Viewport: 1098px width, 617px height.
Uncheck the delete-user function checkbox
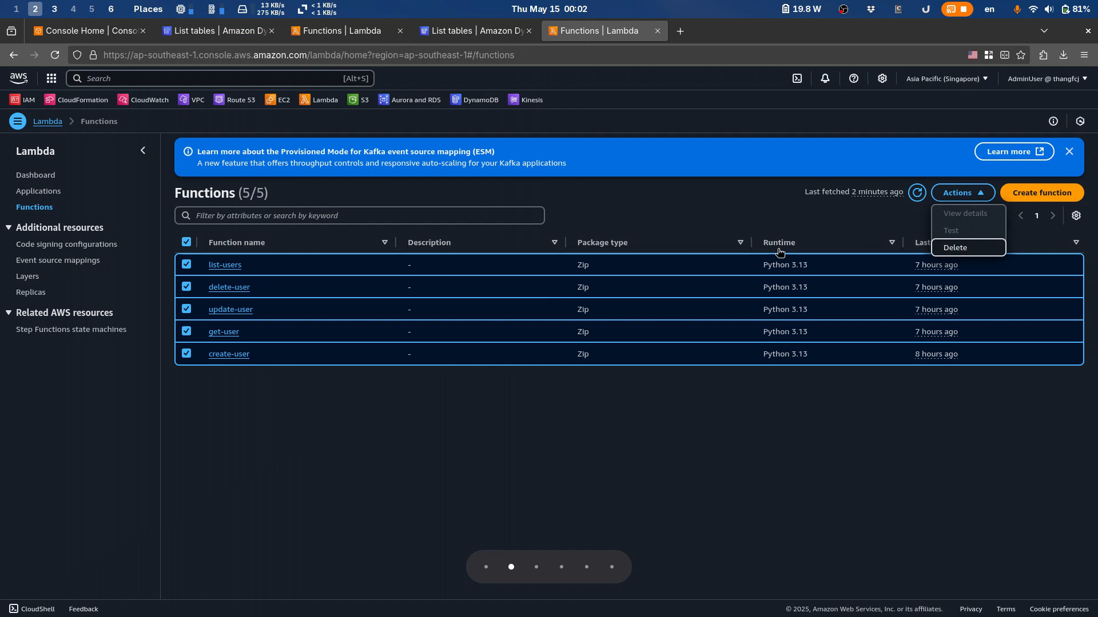point(186,286)
